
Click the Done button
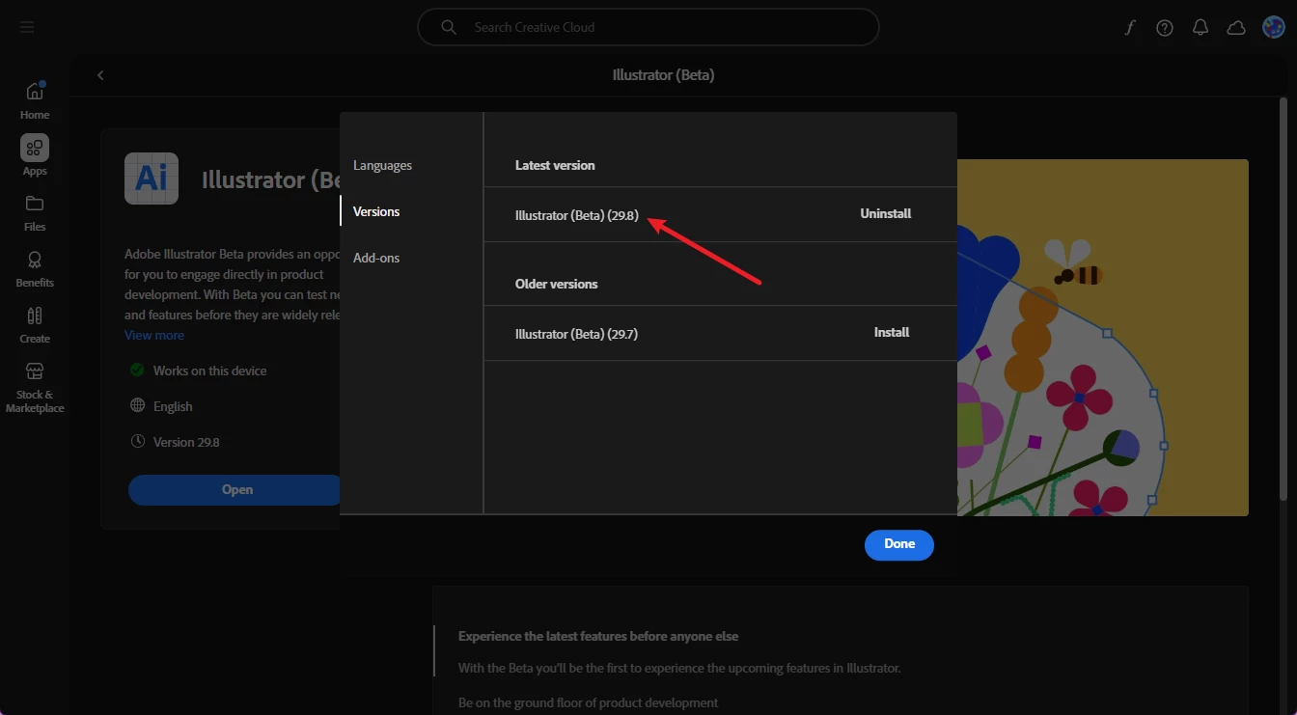899,544
